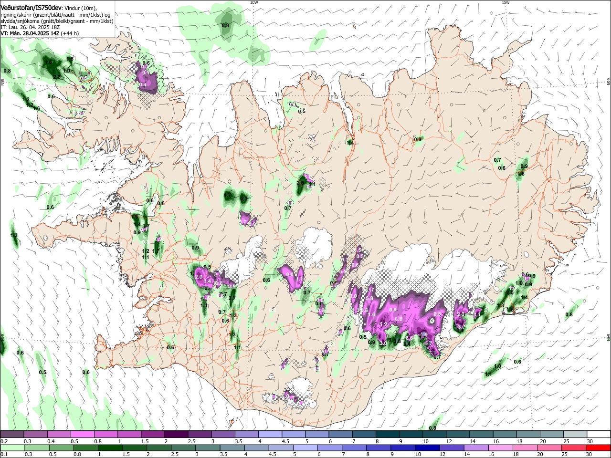The height and width of the screenshot is (458, 611).
Task: Click the 0.2 label on the snow legend
Action: point(4,441)
